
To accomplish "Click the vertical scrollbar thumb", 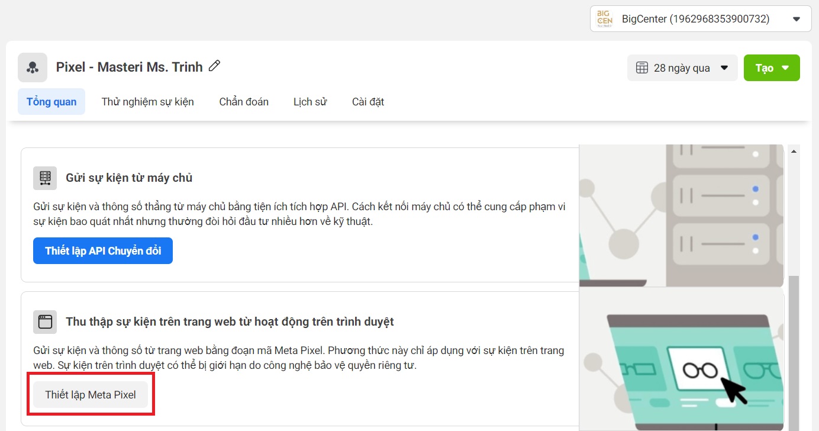I will [794, 353].
